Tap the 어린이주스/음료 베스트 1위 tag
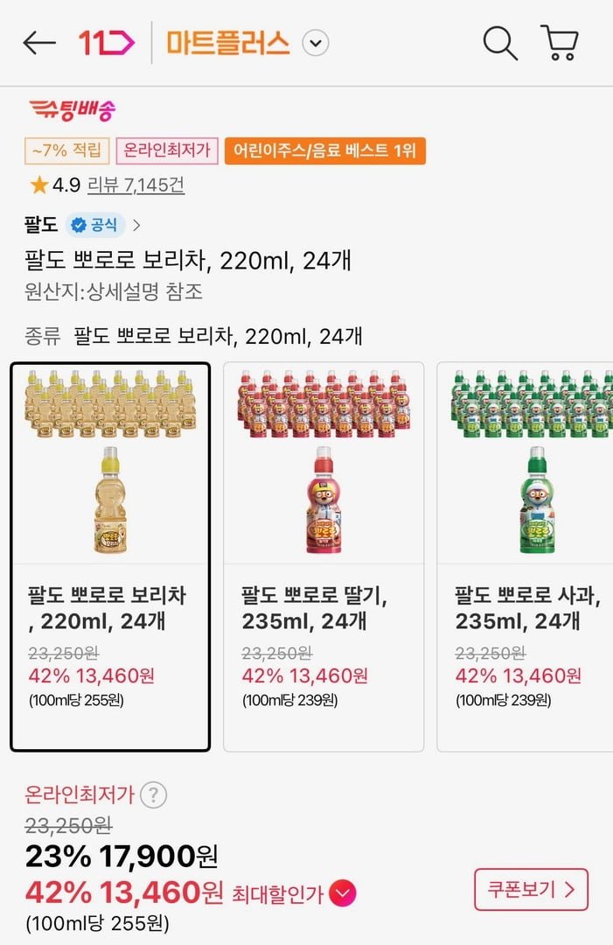Viewport: 613px width, 945px height. 324,151
